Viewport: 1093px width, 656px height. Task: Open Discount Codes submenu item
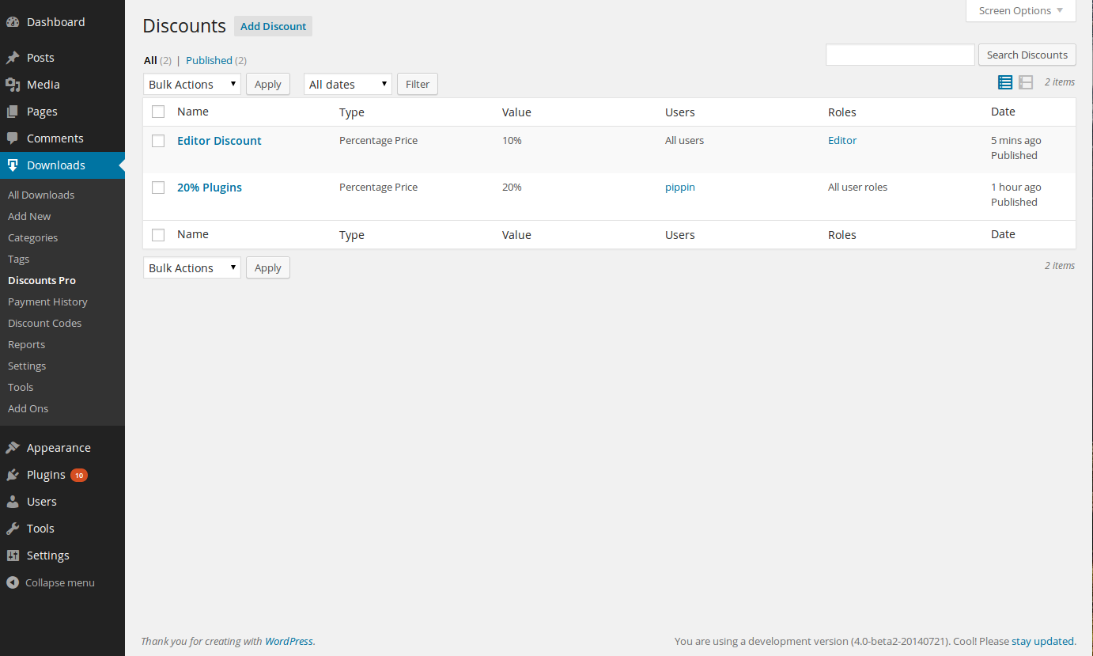(x=44, y=323)
